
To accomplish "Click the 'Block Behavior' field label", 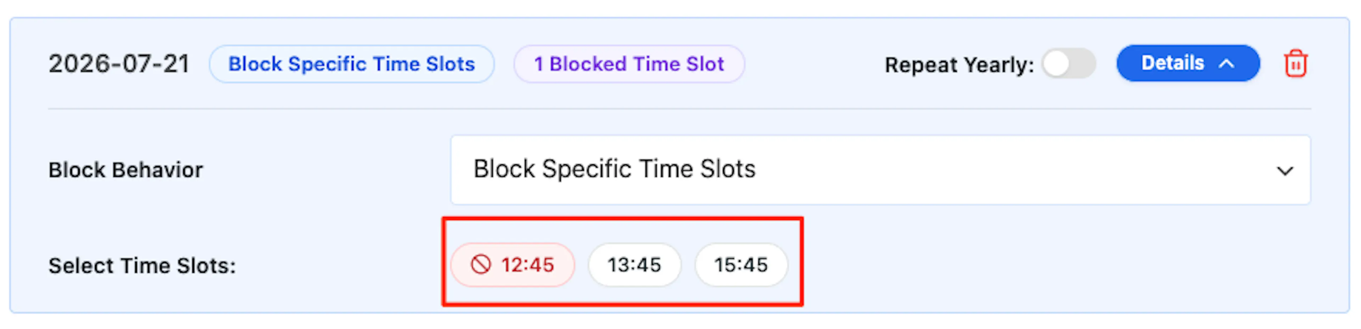I will click(126, 170).
